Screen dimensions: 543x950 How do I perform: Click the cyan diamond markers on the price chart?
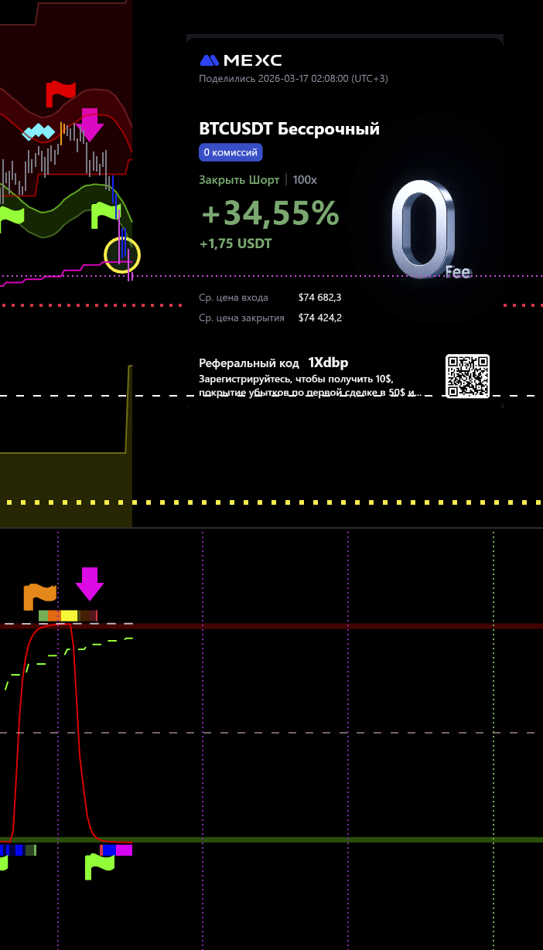pos(39,132)
